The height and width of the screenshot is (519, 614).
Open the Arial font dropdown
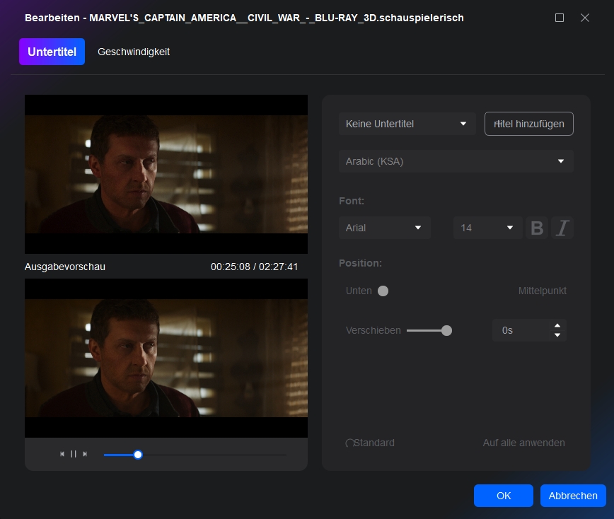pos(384,228)
